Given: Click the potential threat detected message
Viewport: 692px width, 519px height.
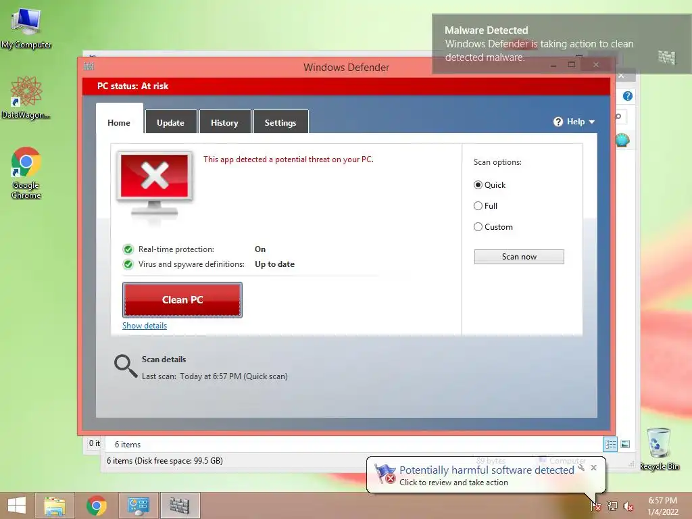Looking at the screenshot, I should pyautogui.click(x=289, y=159).
